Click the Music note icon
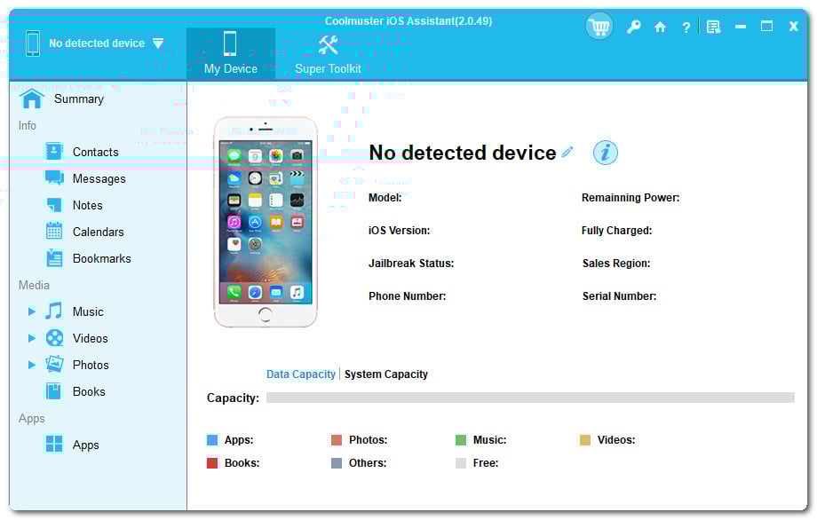Screen dimensions: 817x520 coord(53,311)
